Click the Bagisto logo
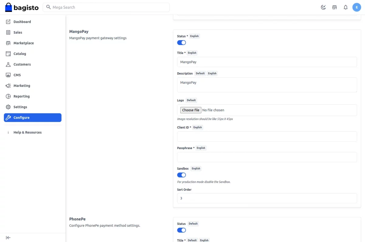 22,7
